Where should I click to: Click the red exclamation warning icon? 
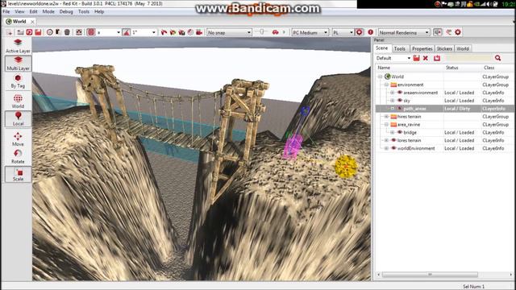[371, 32]
